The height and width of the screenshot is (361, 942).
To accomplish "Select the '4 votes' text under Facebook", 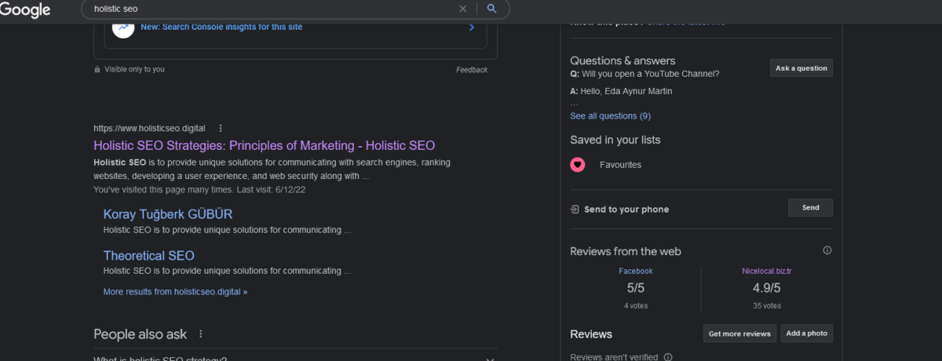I will pyautogui.click(x=636, y=306).
